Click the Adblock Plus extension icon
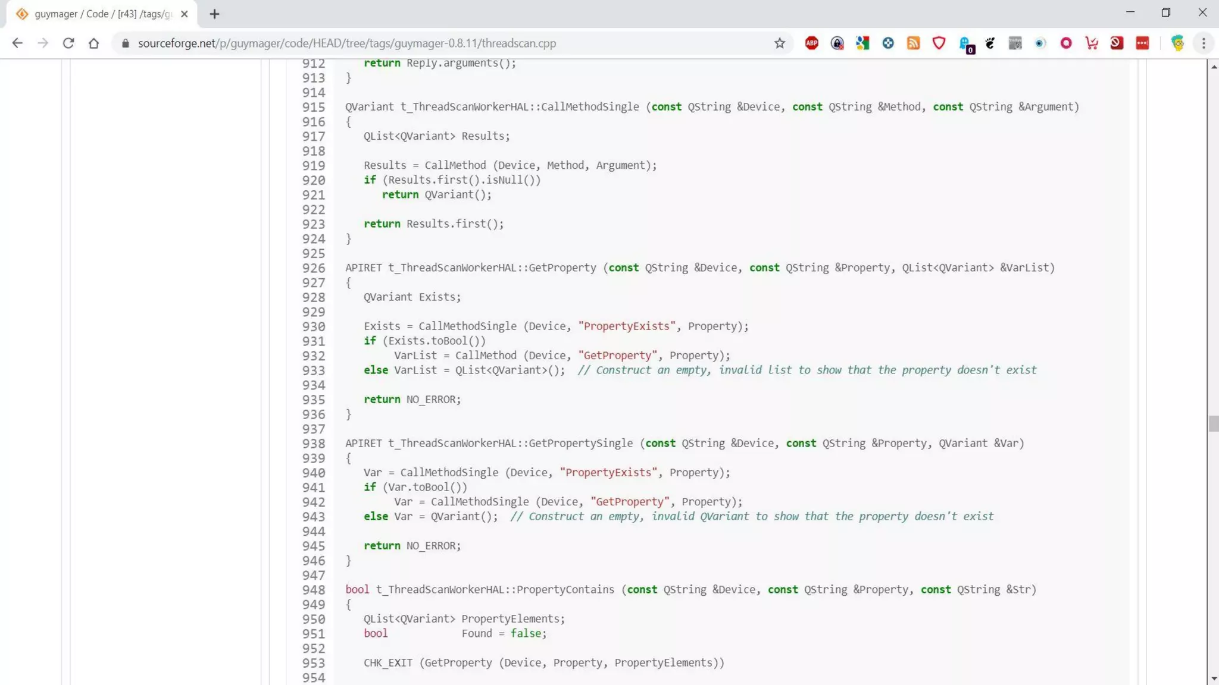The image size is (1219, 685). click(811, 43)
